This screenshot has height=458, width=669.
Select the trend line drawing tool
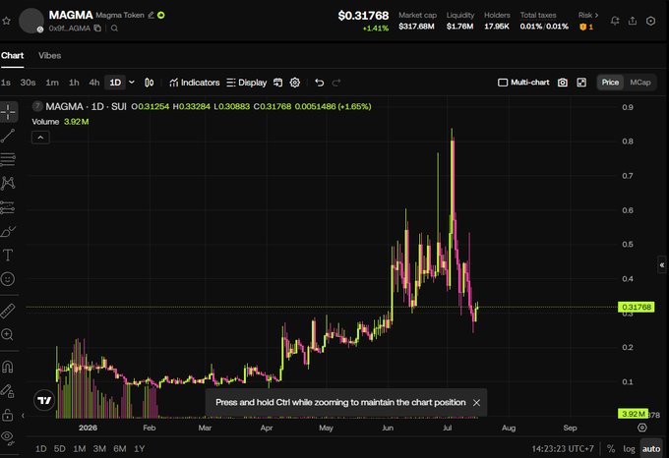(8, 136)
